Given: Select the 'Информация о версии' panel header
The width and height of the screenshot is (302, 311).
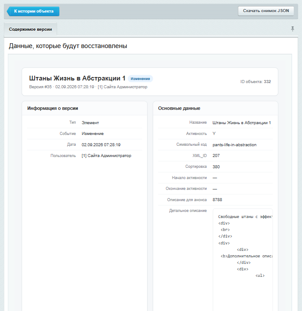Looking at the screenshot, I should (84, 108).
